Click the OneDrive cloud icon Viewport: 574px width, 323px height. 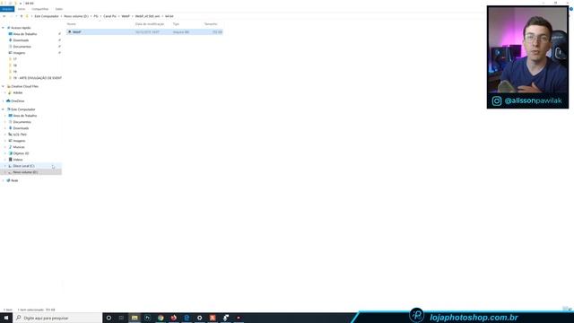coord(8,101)
